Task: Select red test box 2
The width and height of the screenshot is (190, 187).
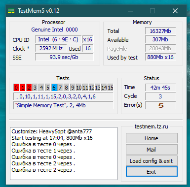Action: pos(29,88)
